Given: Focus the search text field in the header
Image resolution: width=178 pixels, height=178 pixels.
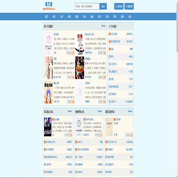Looking at the screenshot, I should pos(87,6).
